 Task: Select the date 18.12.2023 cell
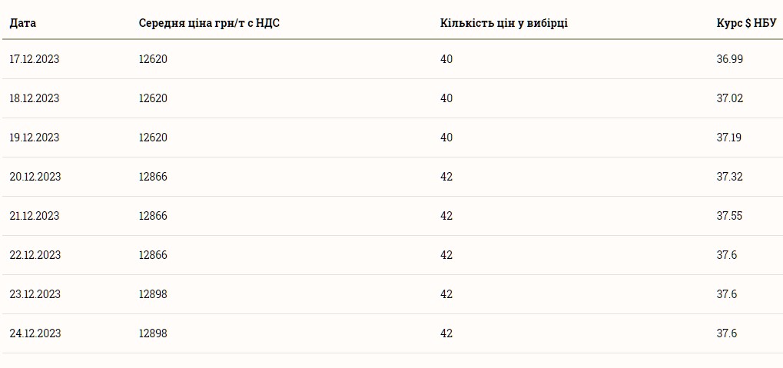[x=35, y=98]
